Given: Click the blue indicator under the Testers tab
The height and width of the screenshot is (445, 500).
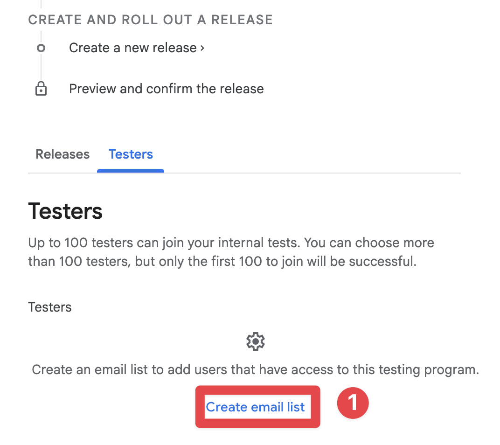Looking at the screenshot, I should click(x=131, y=171).
